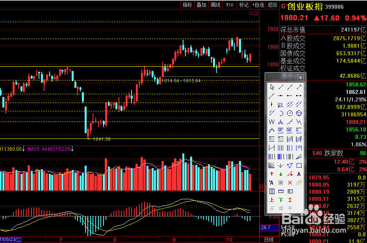Click the red-green double triangle icon
This screenshot has height=243, width=367.
290,200
